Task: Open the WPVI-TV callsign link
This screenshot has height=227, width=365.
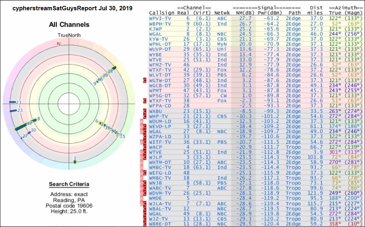Action: coord(160,18)
